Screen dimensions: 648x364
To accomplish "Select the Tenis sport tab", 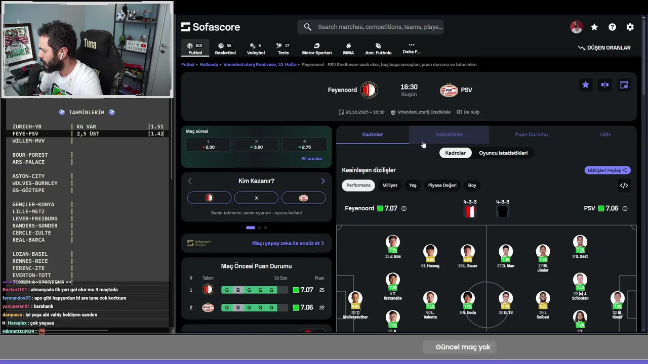I will [283, 49].
